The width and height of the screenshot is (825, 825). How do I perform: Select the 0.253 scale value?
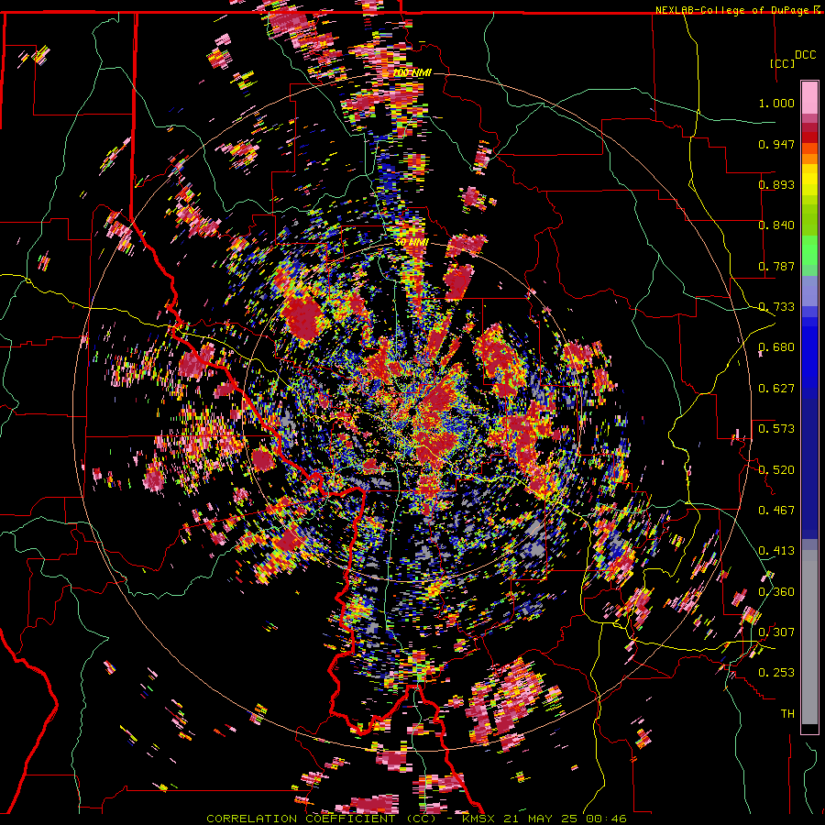[x=776, y=673]
